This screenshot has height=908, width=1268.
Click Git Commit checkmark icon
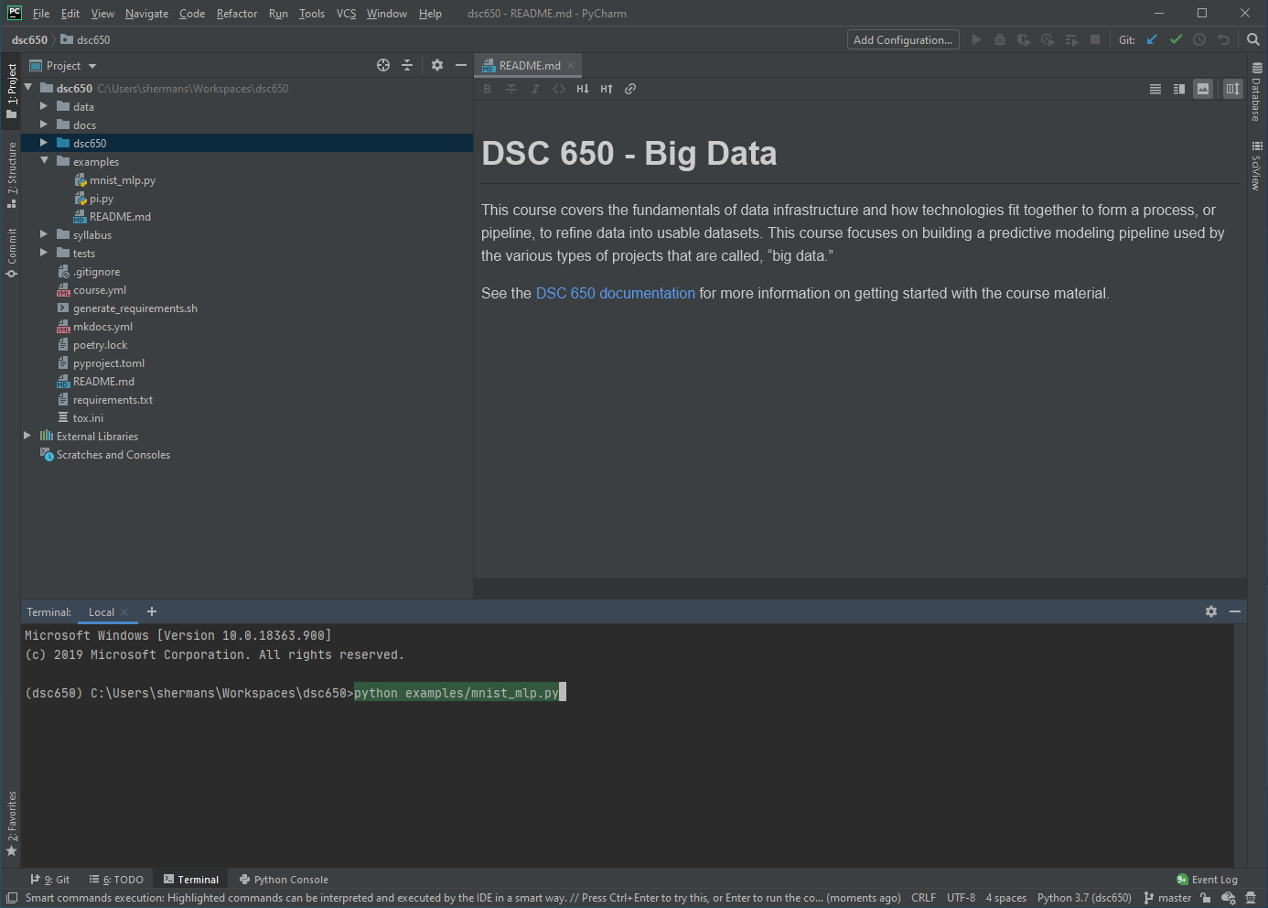1176,39
